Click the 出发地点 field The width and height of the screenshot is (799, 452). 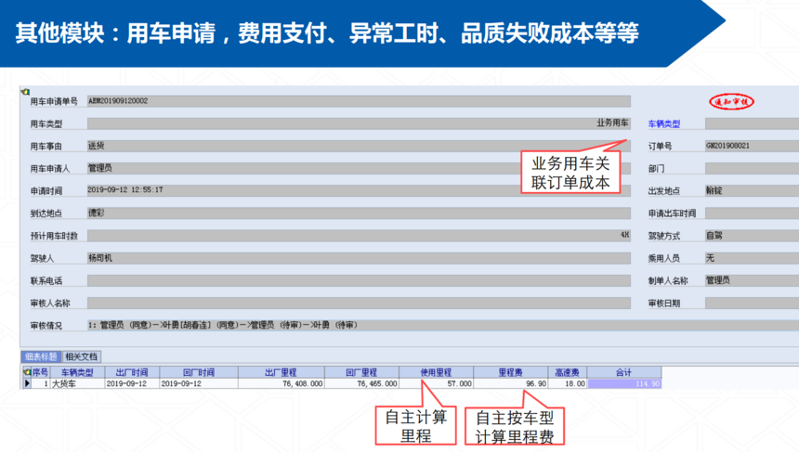coord(753,190)
